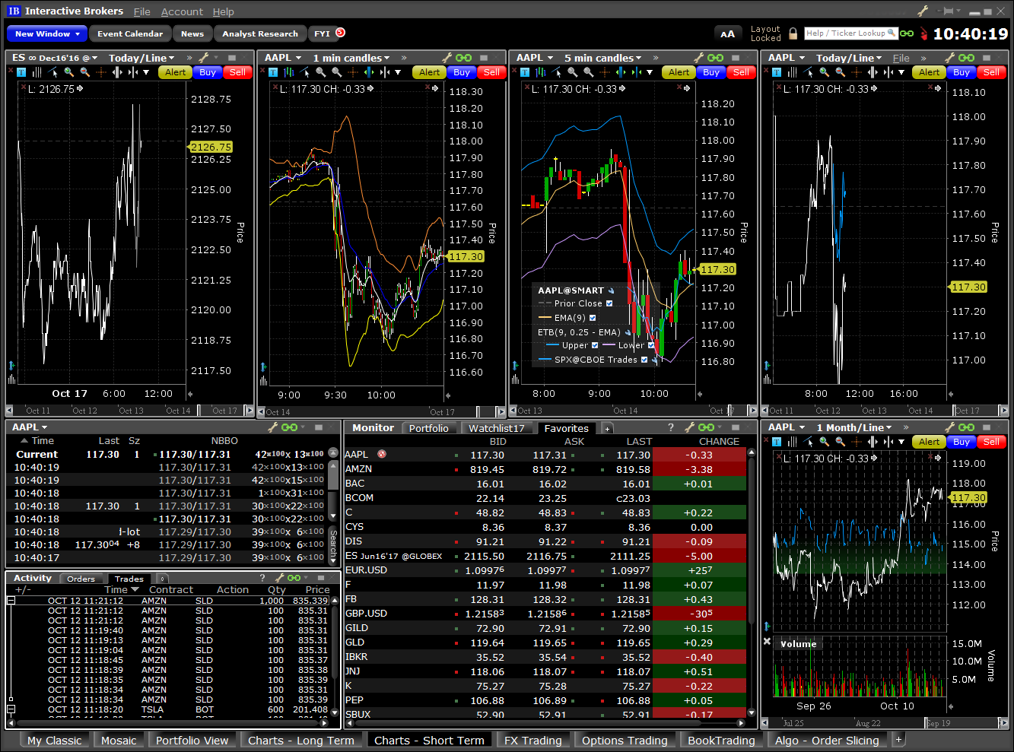
Task: Select the trendline drawing tool on AAPL 1-min chart
Action: (303, 72)
